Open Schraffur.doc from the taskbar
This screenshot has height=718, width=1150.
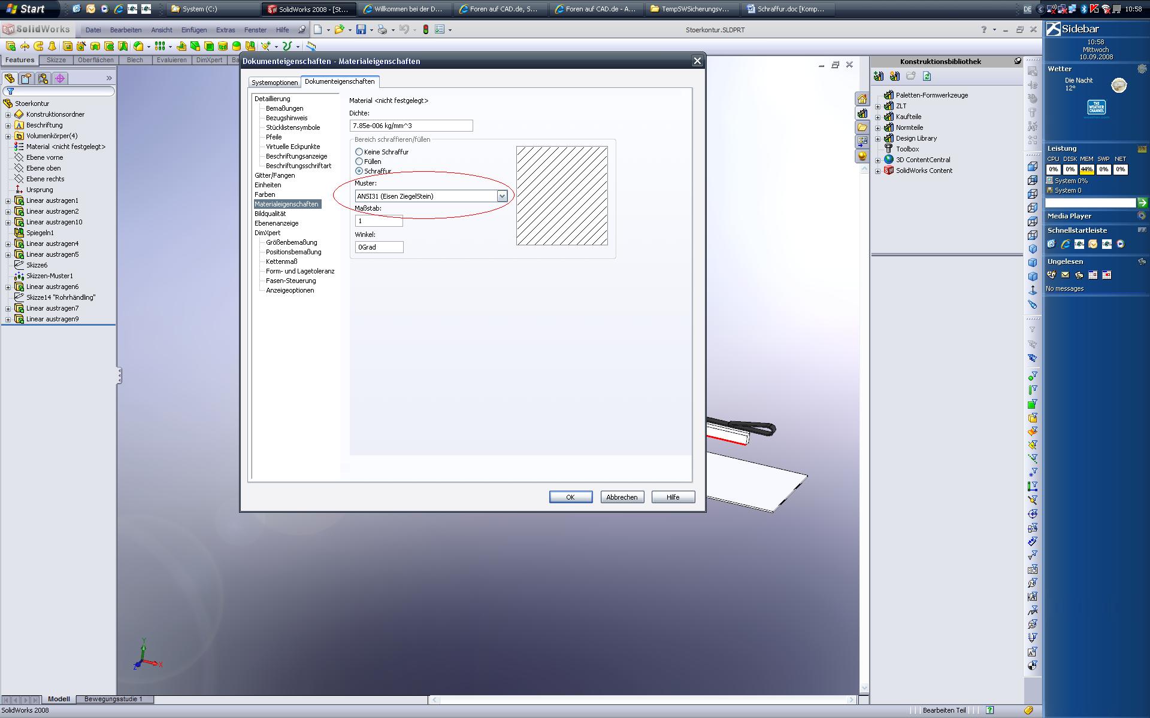coord(788,9)
